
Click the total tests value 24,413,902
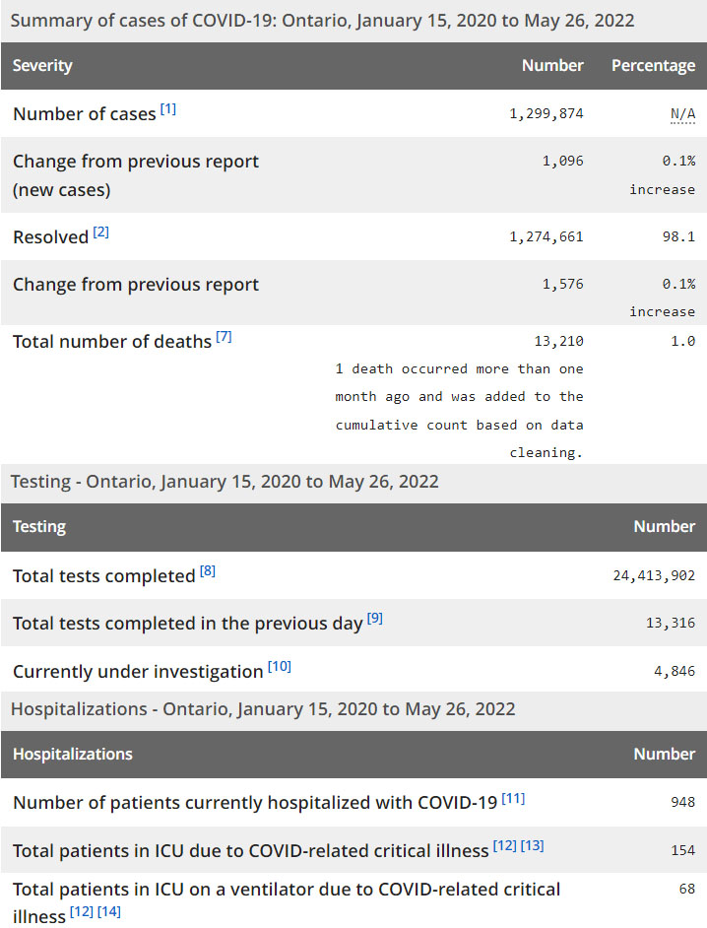click(654, 576)
